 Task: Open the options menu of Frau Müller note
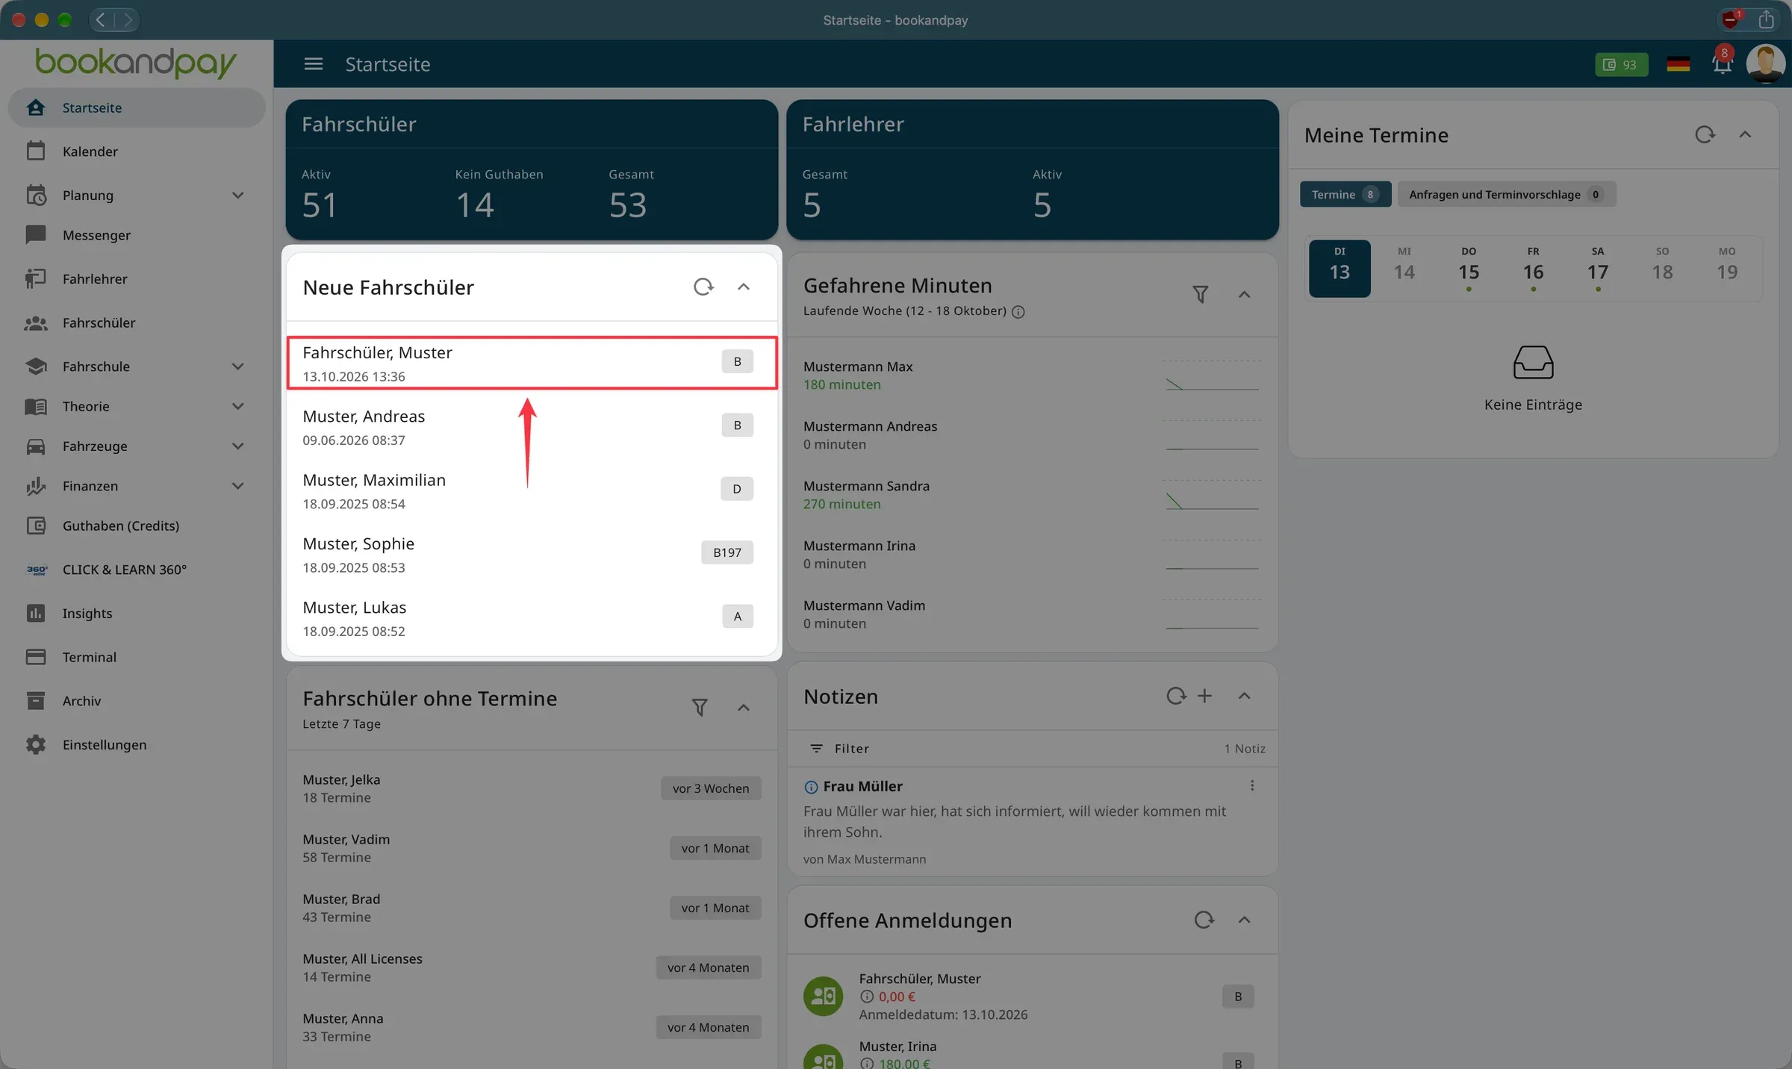point(1252,785)
